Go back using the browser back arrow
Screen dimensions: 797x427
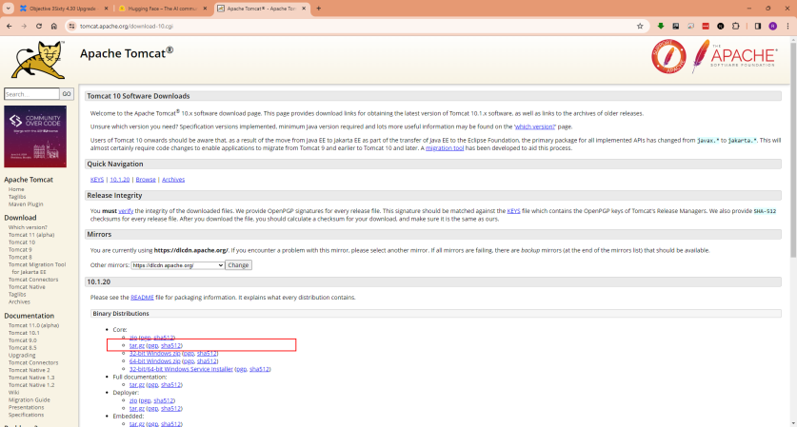pyautogui.click(x=10, y=26)
